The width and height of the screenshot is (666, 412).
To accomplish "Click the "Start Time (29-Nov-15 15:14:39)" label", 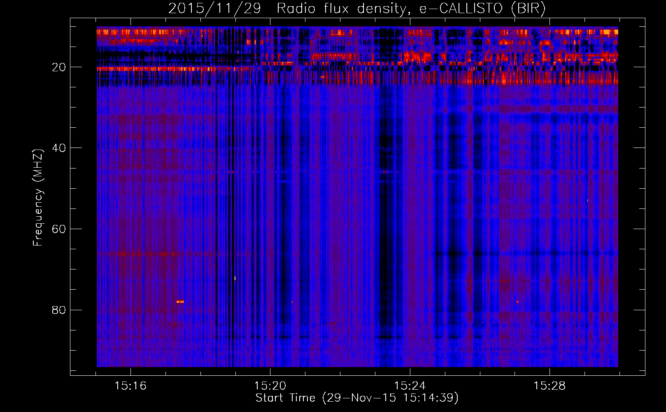I will [x=357, y=398].
